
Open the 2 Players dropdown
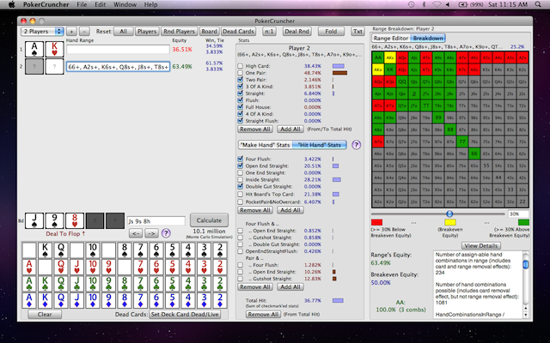pyautogui.click(x=42, y=31)
